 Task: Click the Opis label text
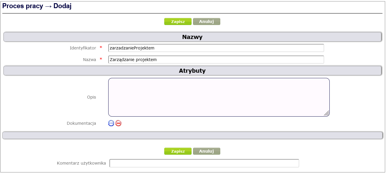(91, 97)
